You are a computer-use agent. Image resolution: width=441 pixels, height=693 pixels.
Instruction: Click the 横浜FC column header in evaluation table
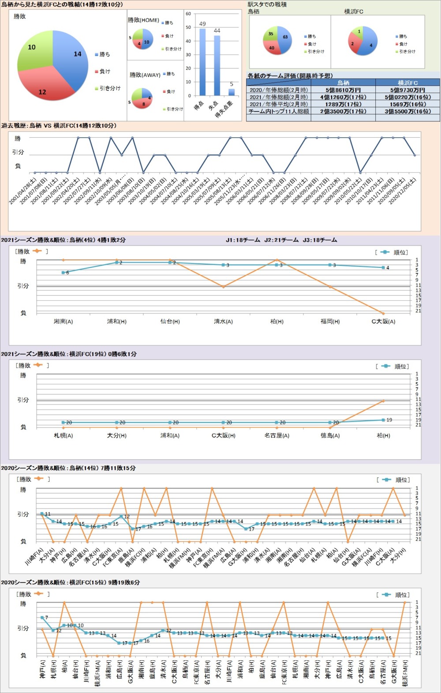(407, 82)
